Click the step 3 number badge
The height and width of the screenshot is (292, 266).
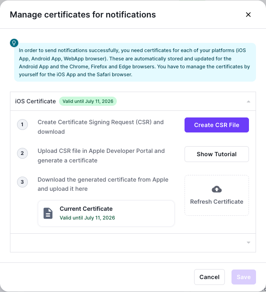(x=22, y=182)
